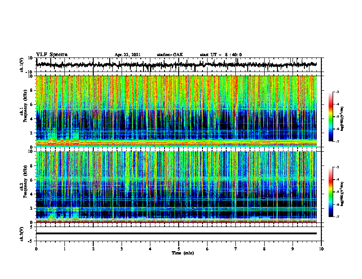Click the thick black ch.3 voltage line
This screenshot has height=279, width=362.
(176, 233)
